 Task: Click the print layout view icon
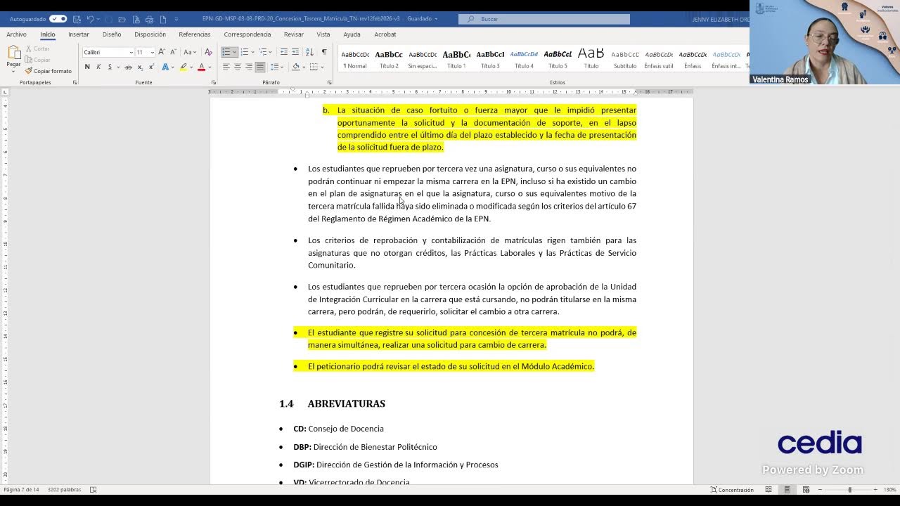[787, 490]
